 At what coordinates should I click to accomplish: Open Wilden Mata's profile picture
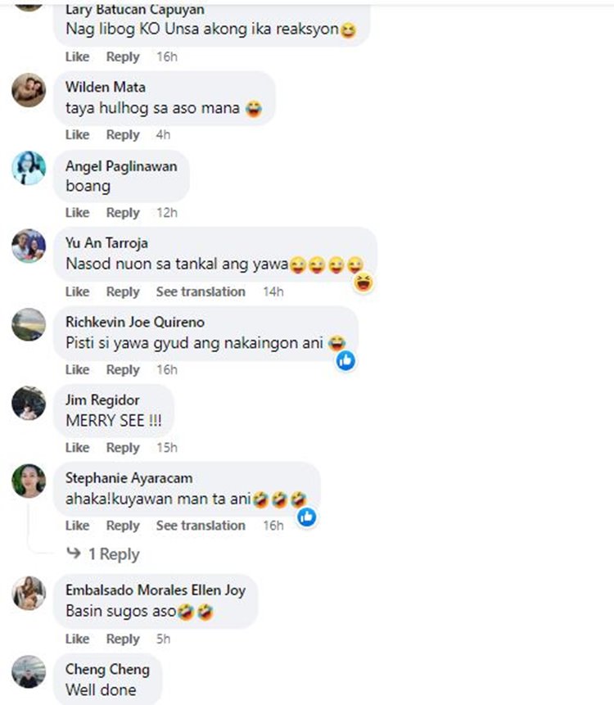(x=29, y=90)
